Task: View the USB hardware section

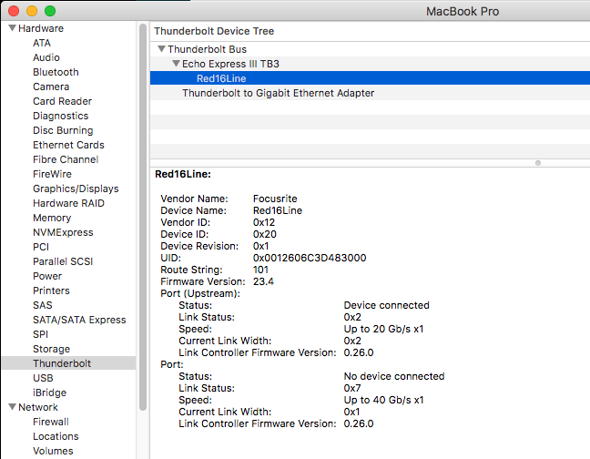Action: point(43,378)
